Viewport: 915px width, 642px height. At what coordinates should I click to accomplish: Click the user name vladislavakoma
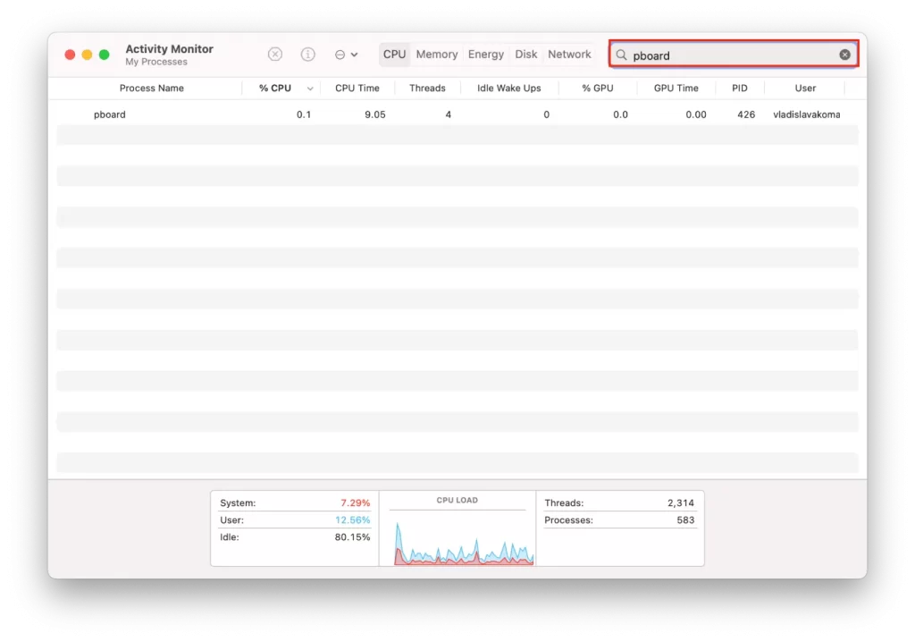pos(807,114)
